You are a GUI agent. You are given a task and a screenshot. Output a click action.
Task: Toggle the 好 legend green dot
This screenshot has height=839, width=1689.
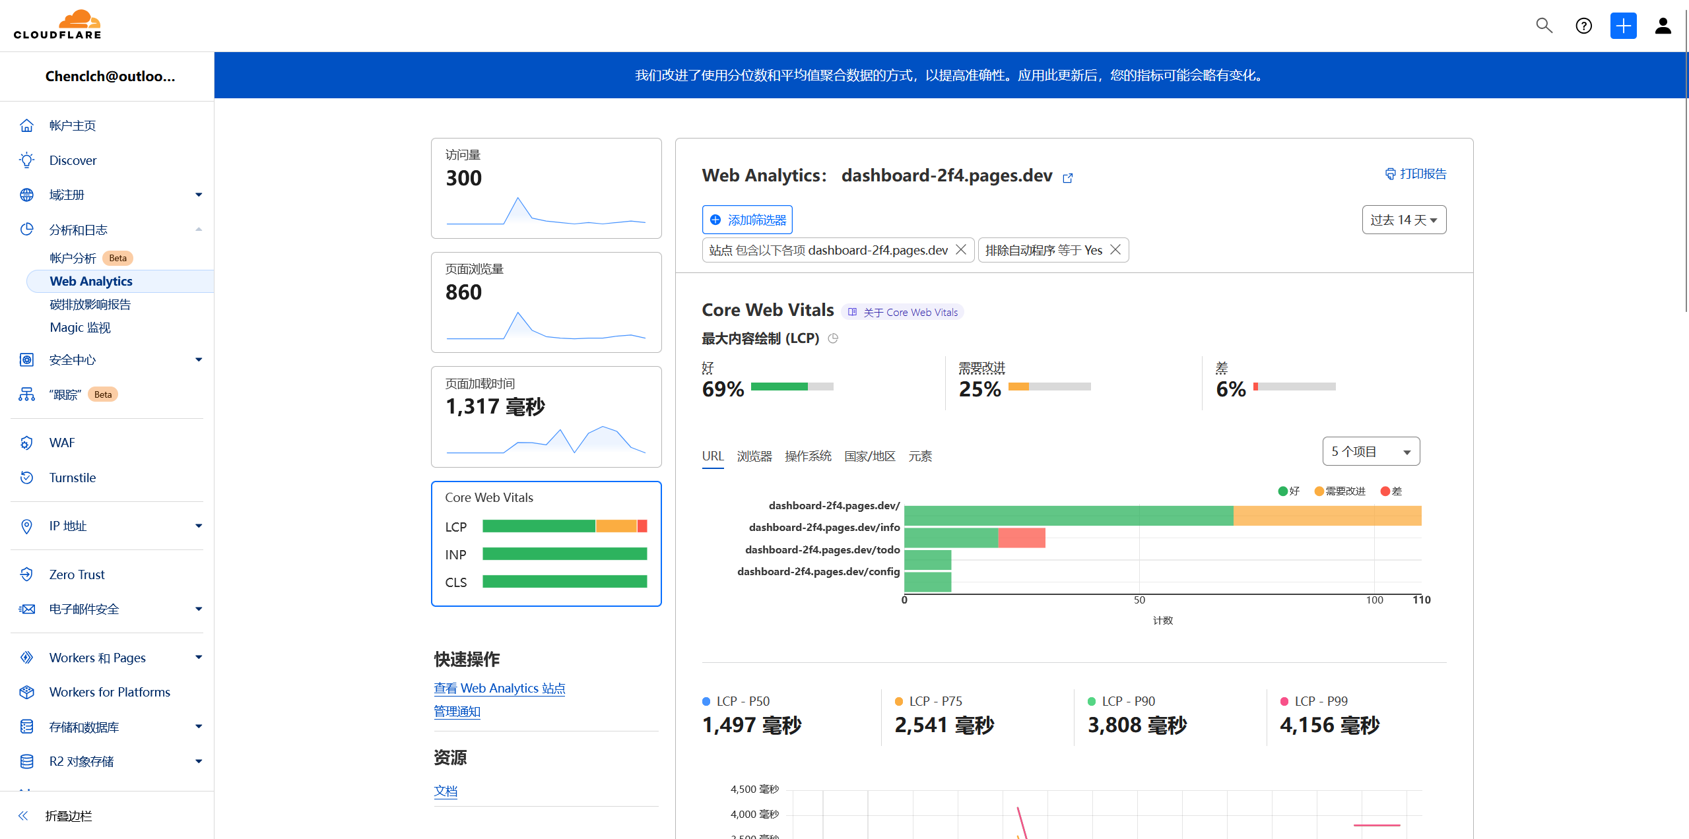(1282, 491)
